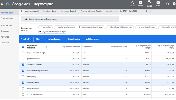Go to next date range with chevron
This screenshot has height=100, width=176.
150,11
